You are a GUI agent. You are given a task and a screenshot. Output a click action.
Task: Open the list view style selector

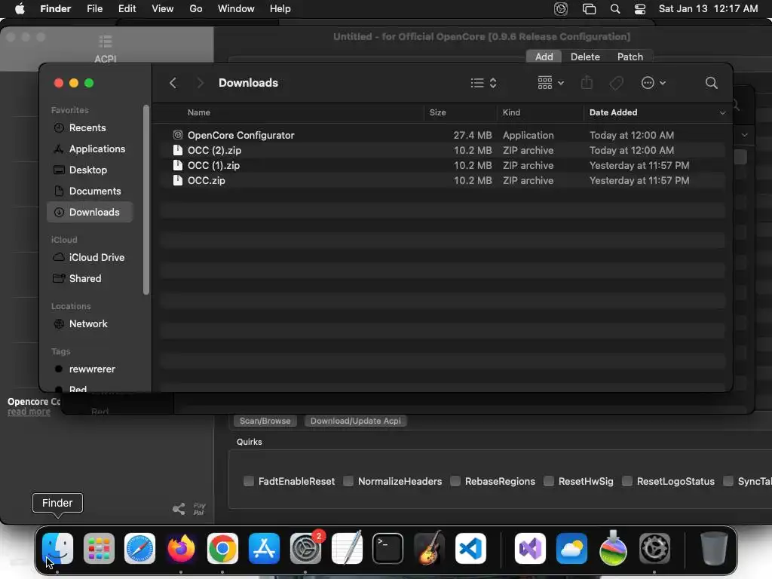click(x=483, y=83)
